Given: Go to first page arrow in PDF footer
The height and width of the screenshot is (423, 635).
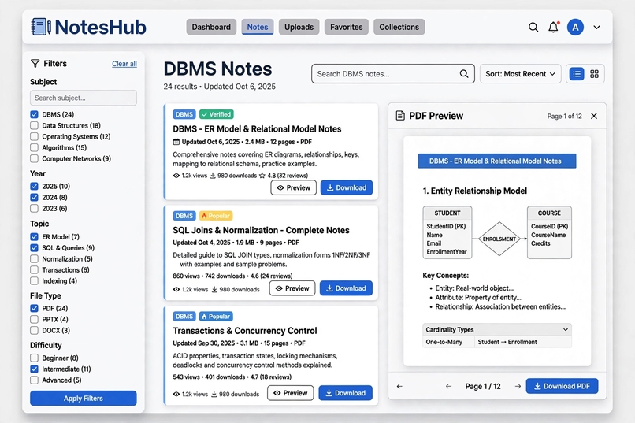Looking at the screenshot, I should [x=399, y=386].
